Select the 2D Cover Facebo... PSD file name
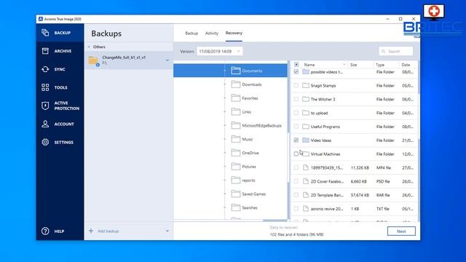Image resolution: width=466 pixels, height=262 pixels. (x=327, y=181)
